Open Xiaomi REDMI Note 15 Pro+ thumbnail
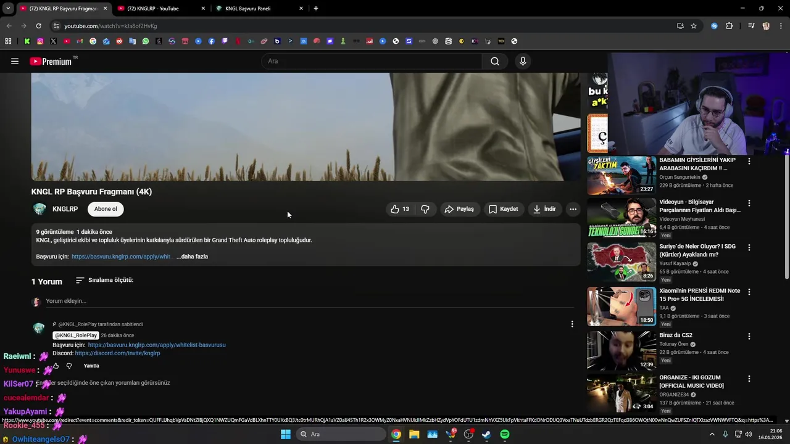Screen dimensions: 790x444 pyautogui.click(x=622, y=306)
